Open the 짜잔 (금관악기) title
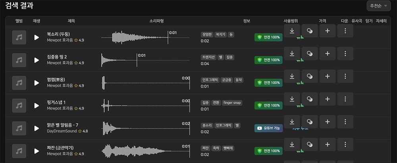Screen dimensions: 397x163 (x=60, y=148)
